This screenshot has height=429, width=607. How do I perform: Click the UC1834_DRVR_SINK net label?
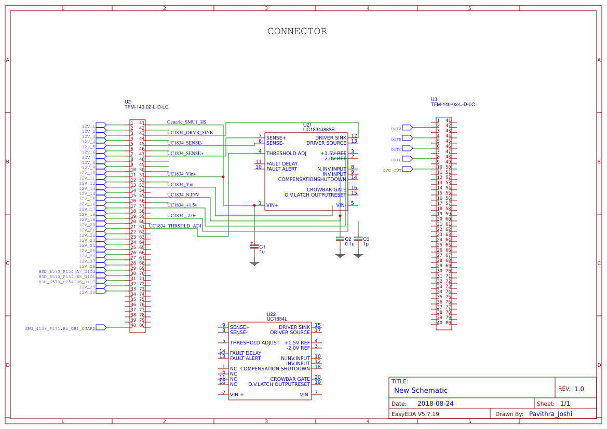[190, 132]
